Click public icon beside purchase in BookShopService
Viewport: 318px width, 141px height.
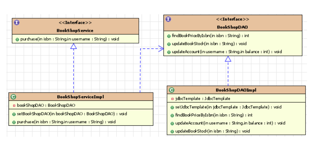point(17,39)
